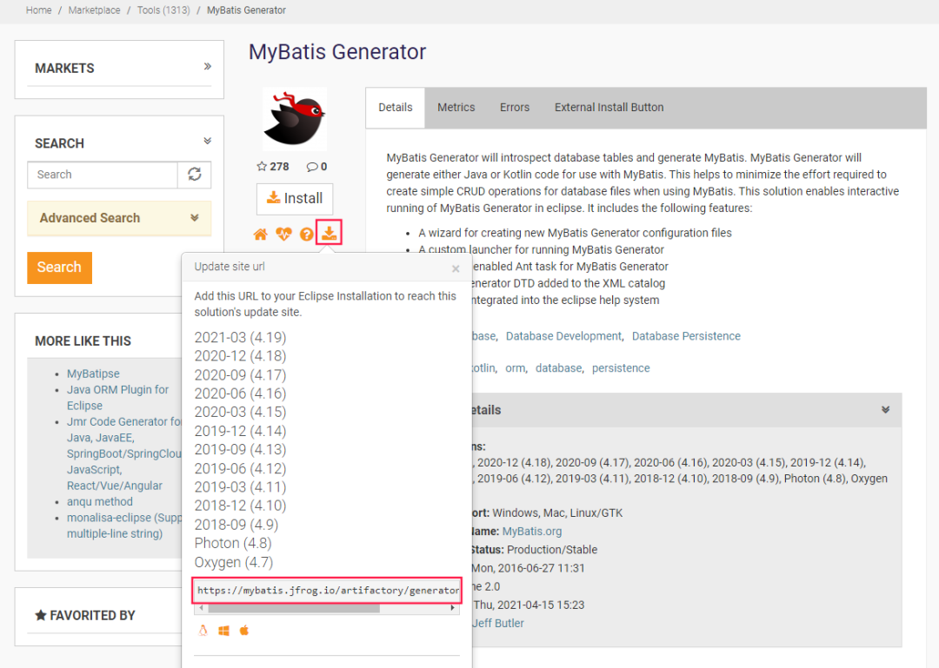Click the URL field horizontal scrollbar
This screenshot has height=668, width=939.
point(294,608)
